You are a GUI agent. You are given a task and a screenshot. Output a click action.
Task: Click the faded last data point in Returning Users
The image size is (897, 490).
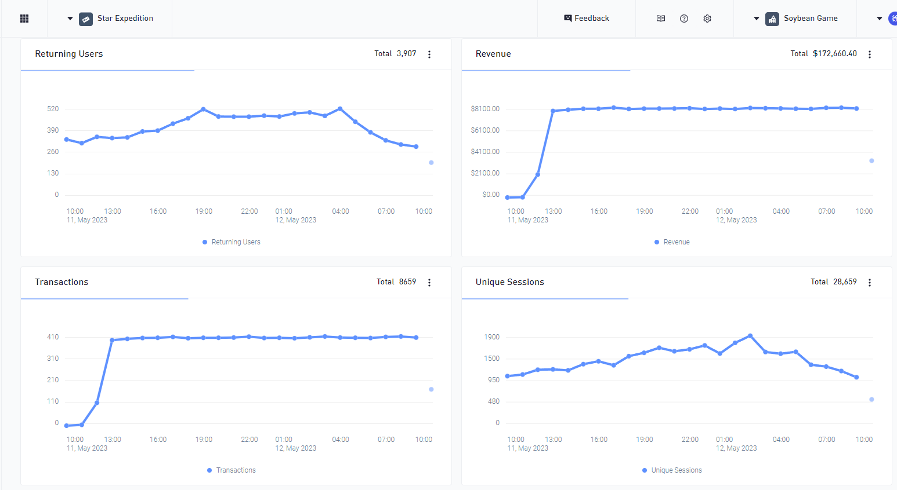(431, 163)
